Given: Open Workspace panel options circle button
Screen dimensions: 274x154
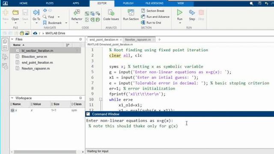Looking at the screenshot, I should [x=80, y=98].
